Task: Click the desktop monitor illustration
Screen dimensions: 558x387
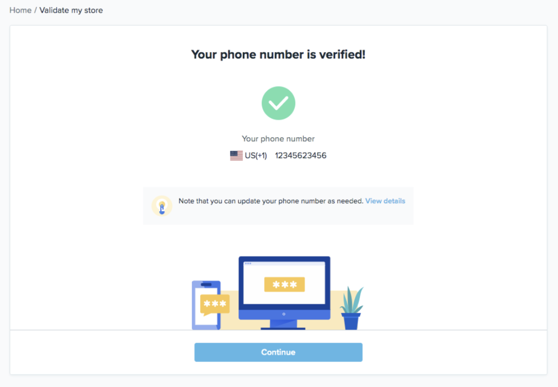Action: [x=284, y=293]
